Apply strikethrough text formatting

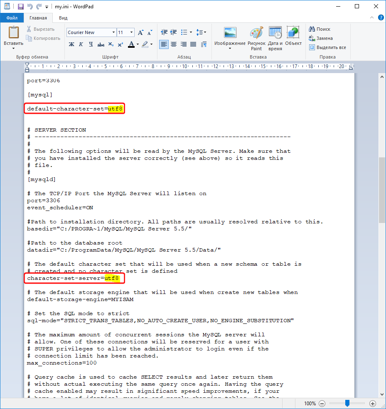coord(101,44)
